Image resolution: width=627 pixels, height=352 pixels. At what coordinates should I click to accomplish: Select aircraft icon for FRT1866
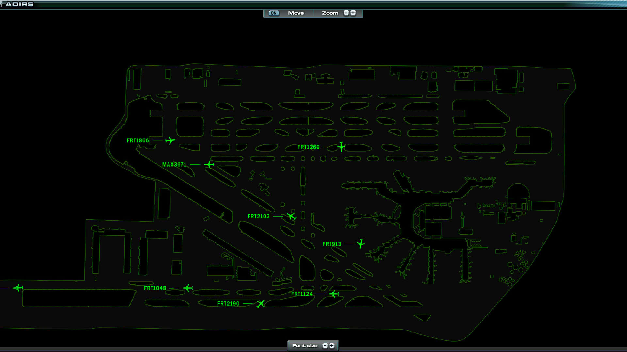pos(170,140)
